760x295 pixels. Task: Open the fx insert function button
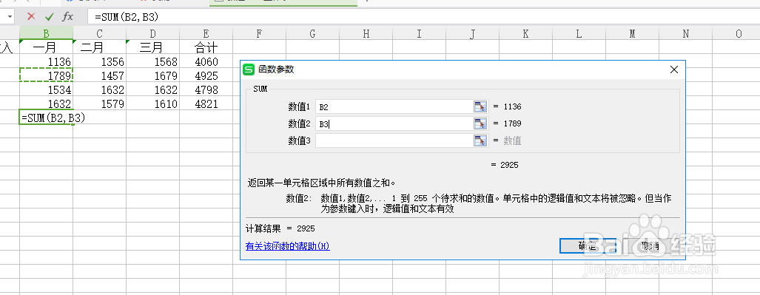coord(68,16)
